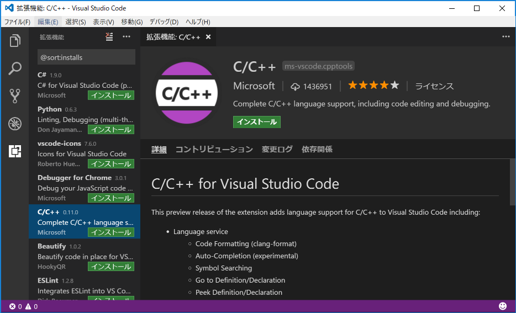This screenshot has width=516, height=313.
Task: Open 選択(S) menu
Action: [x=75, y=22]
